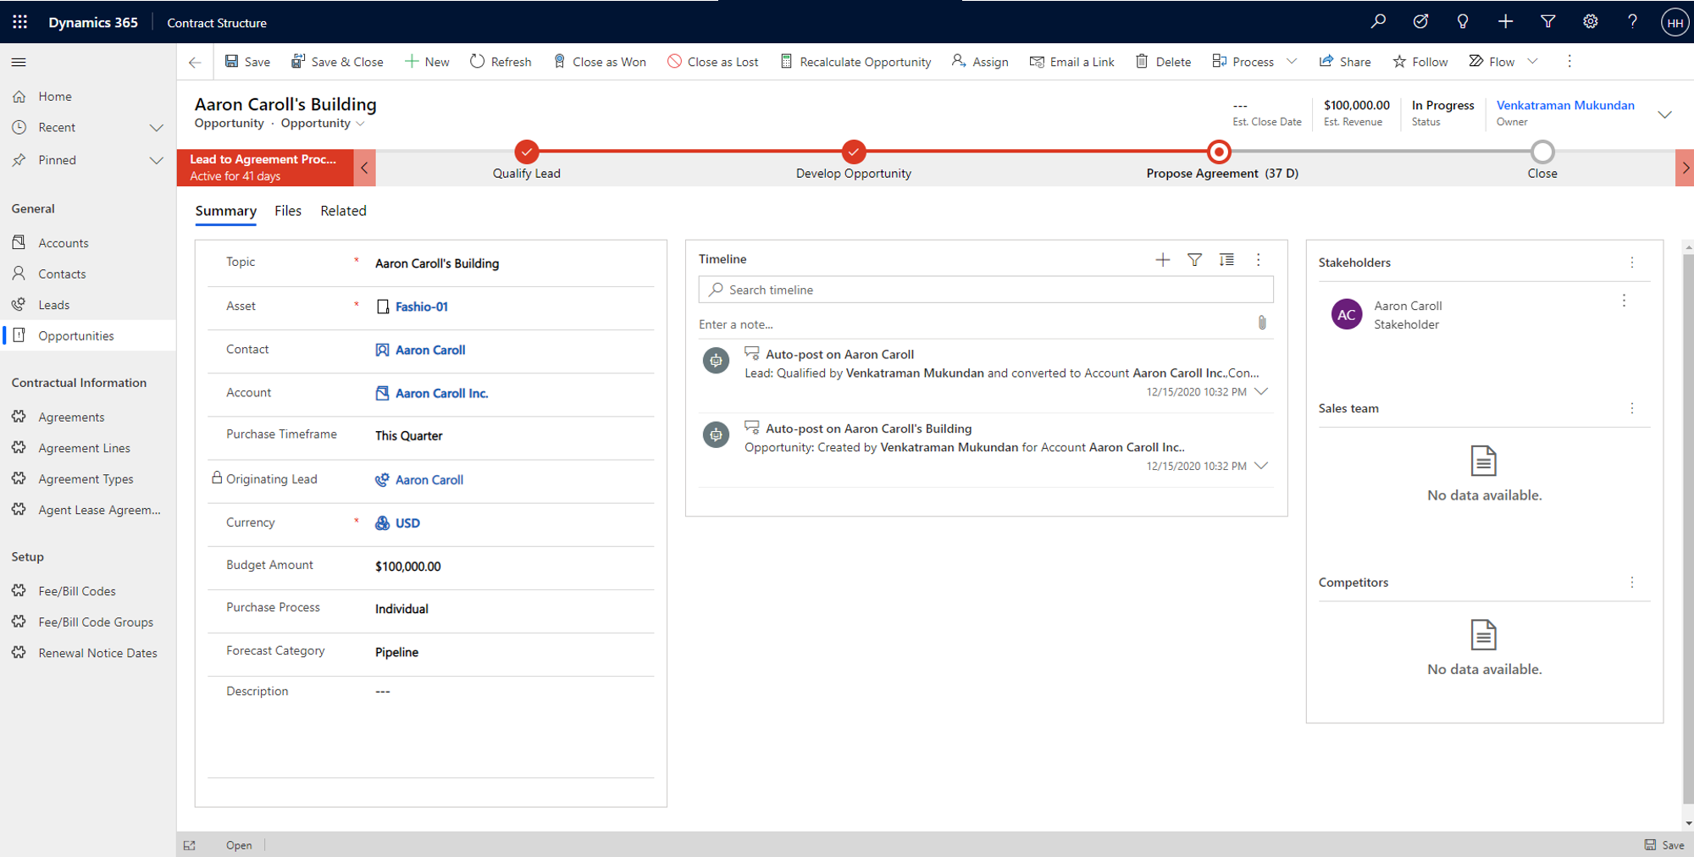1694x857 pixels.
Task: Click Save & Close
Action: 337,62
